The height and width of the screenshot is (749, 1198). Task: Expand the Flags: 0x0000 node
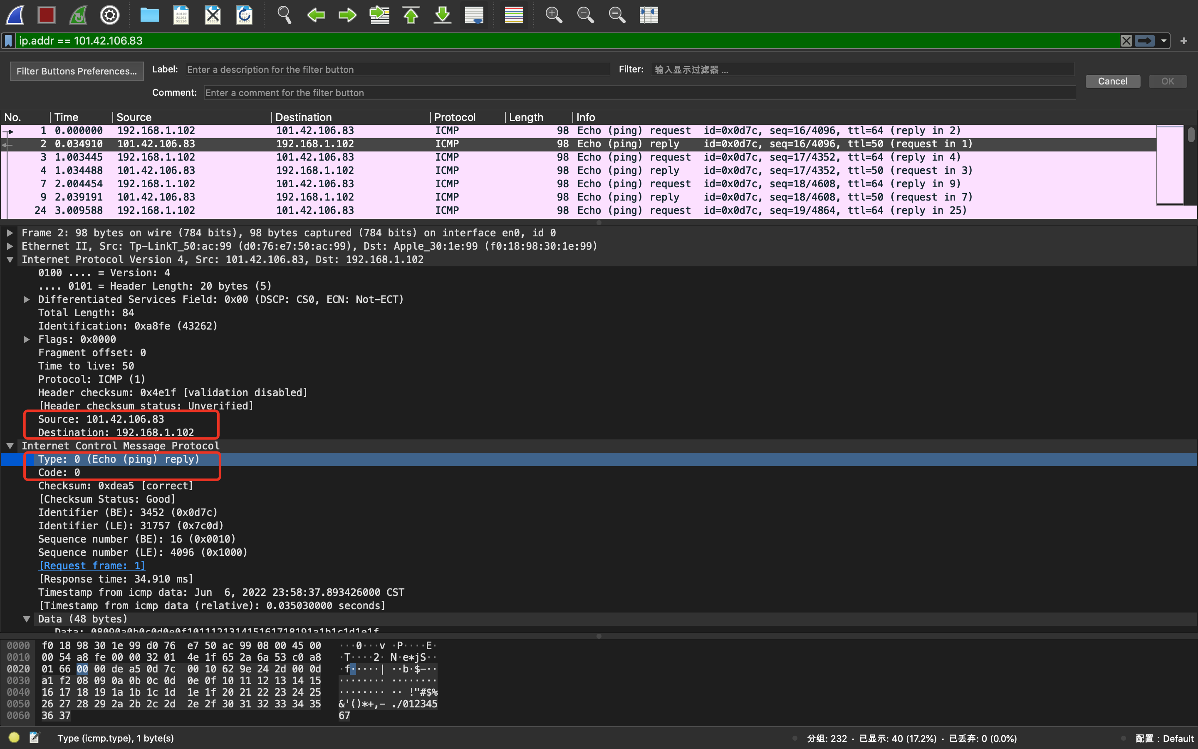[x=27, y=340]
